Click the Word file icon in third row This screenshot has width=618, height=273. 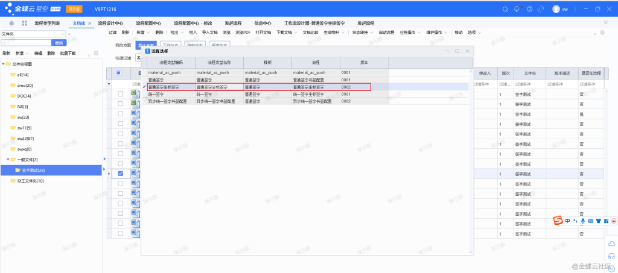[135, 113]
